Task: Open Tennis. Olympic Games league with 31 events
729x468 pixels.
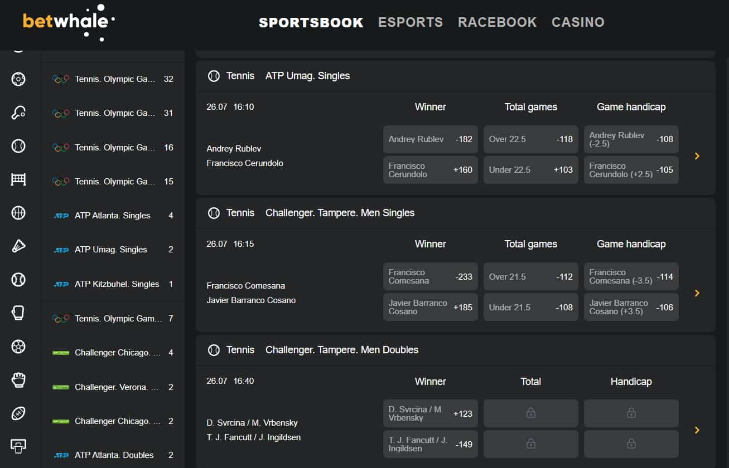Action: pos(113,113)
